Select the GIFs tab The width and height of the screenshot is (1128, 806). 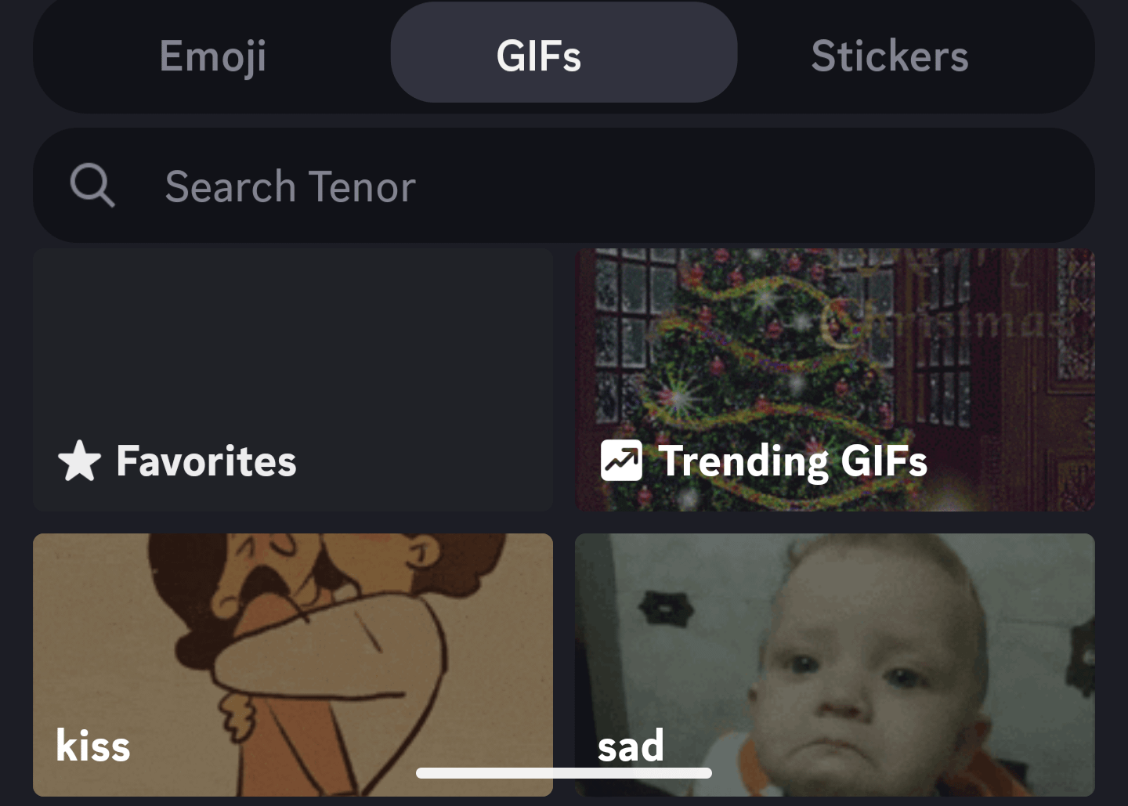click(563, 52)
